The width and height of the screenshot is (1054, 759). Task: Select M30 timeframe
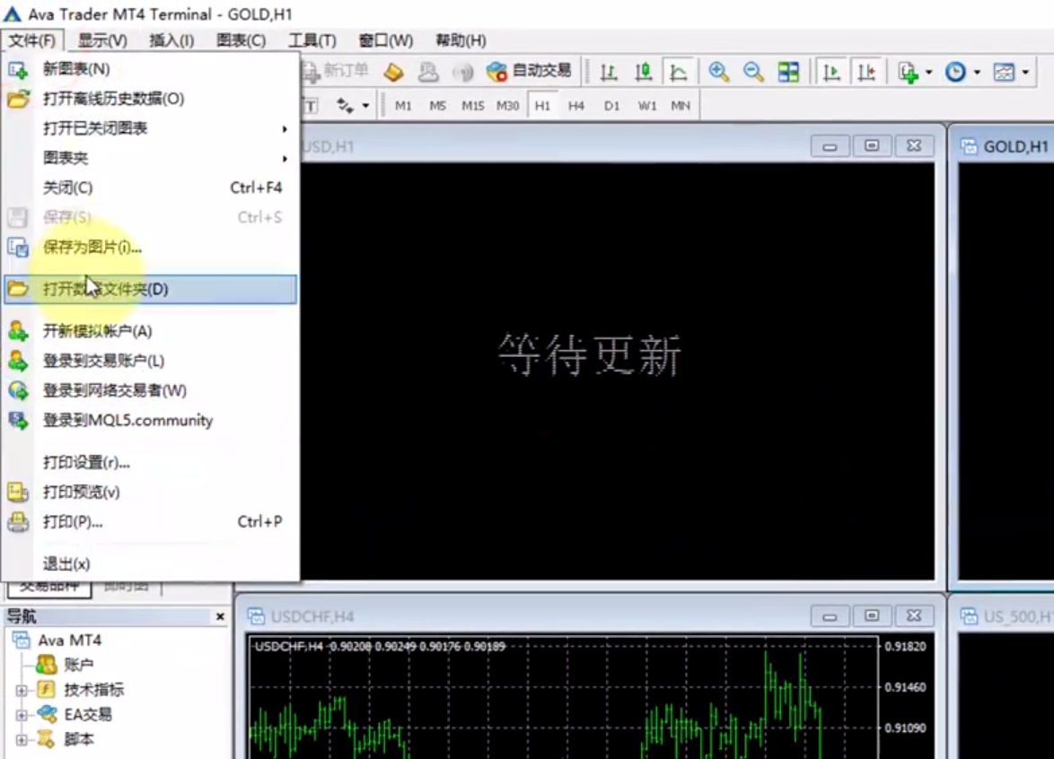pyautogui.click(x=507, y=106)
